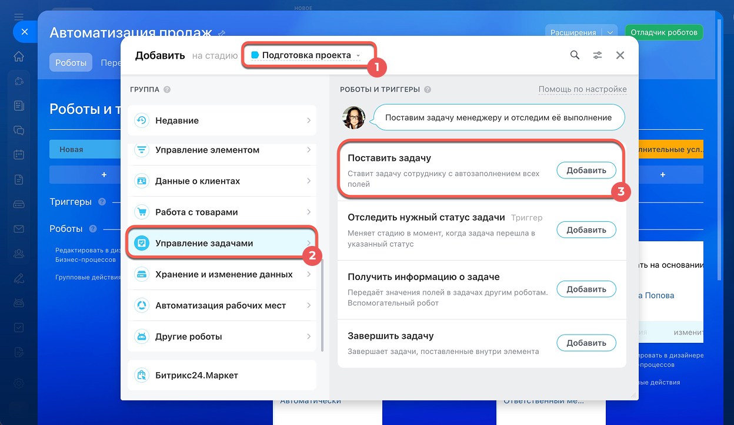Image resolution: width=734 pixels, height=425 pixels.
Task: Click the Поставить задачу title text
Action: point(389,158)
